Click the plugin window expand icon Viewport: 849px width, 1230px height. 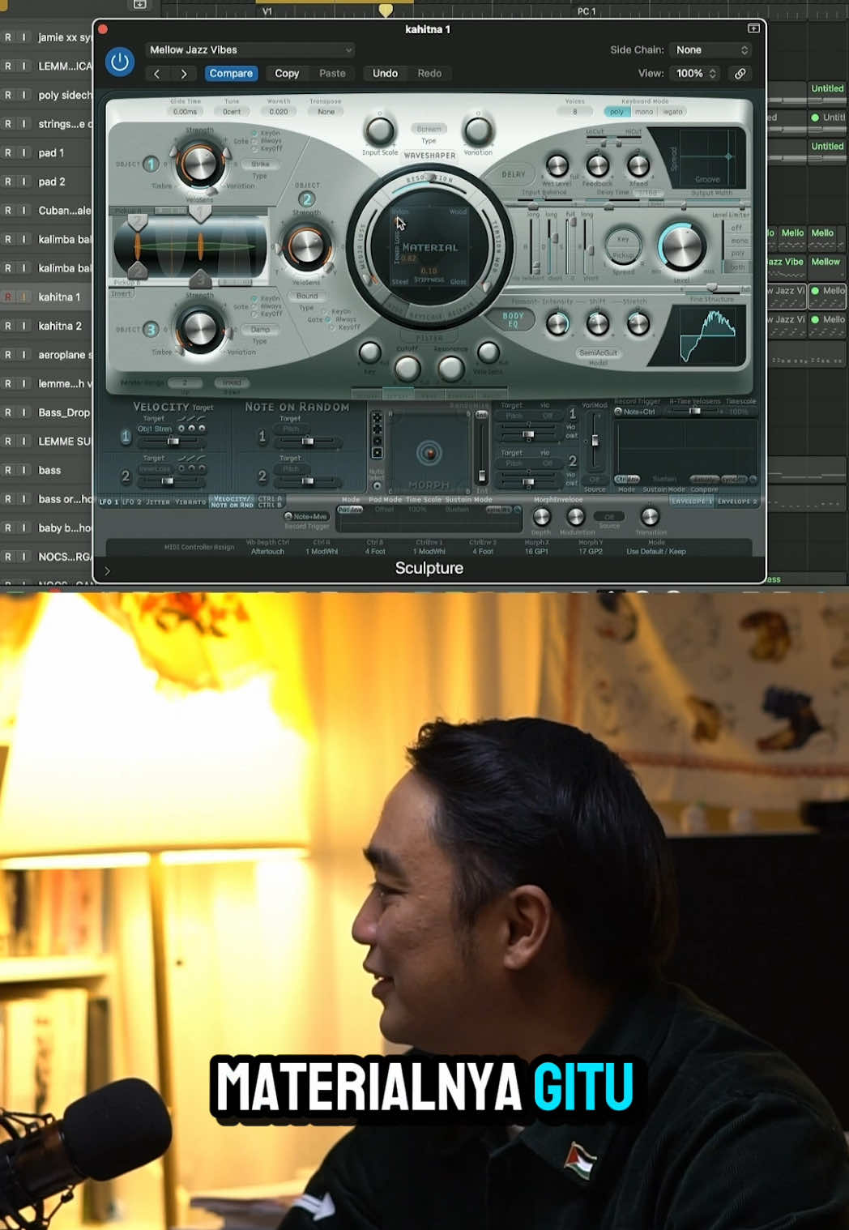753,28
